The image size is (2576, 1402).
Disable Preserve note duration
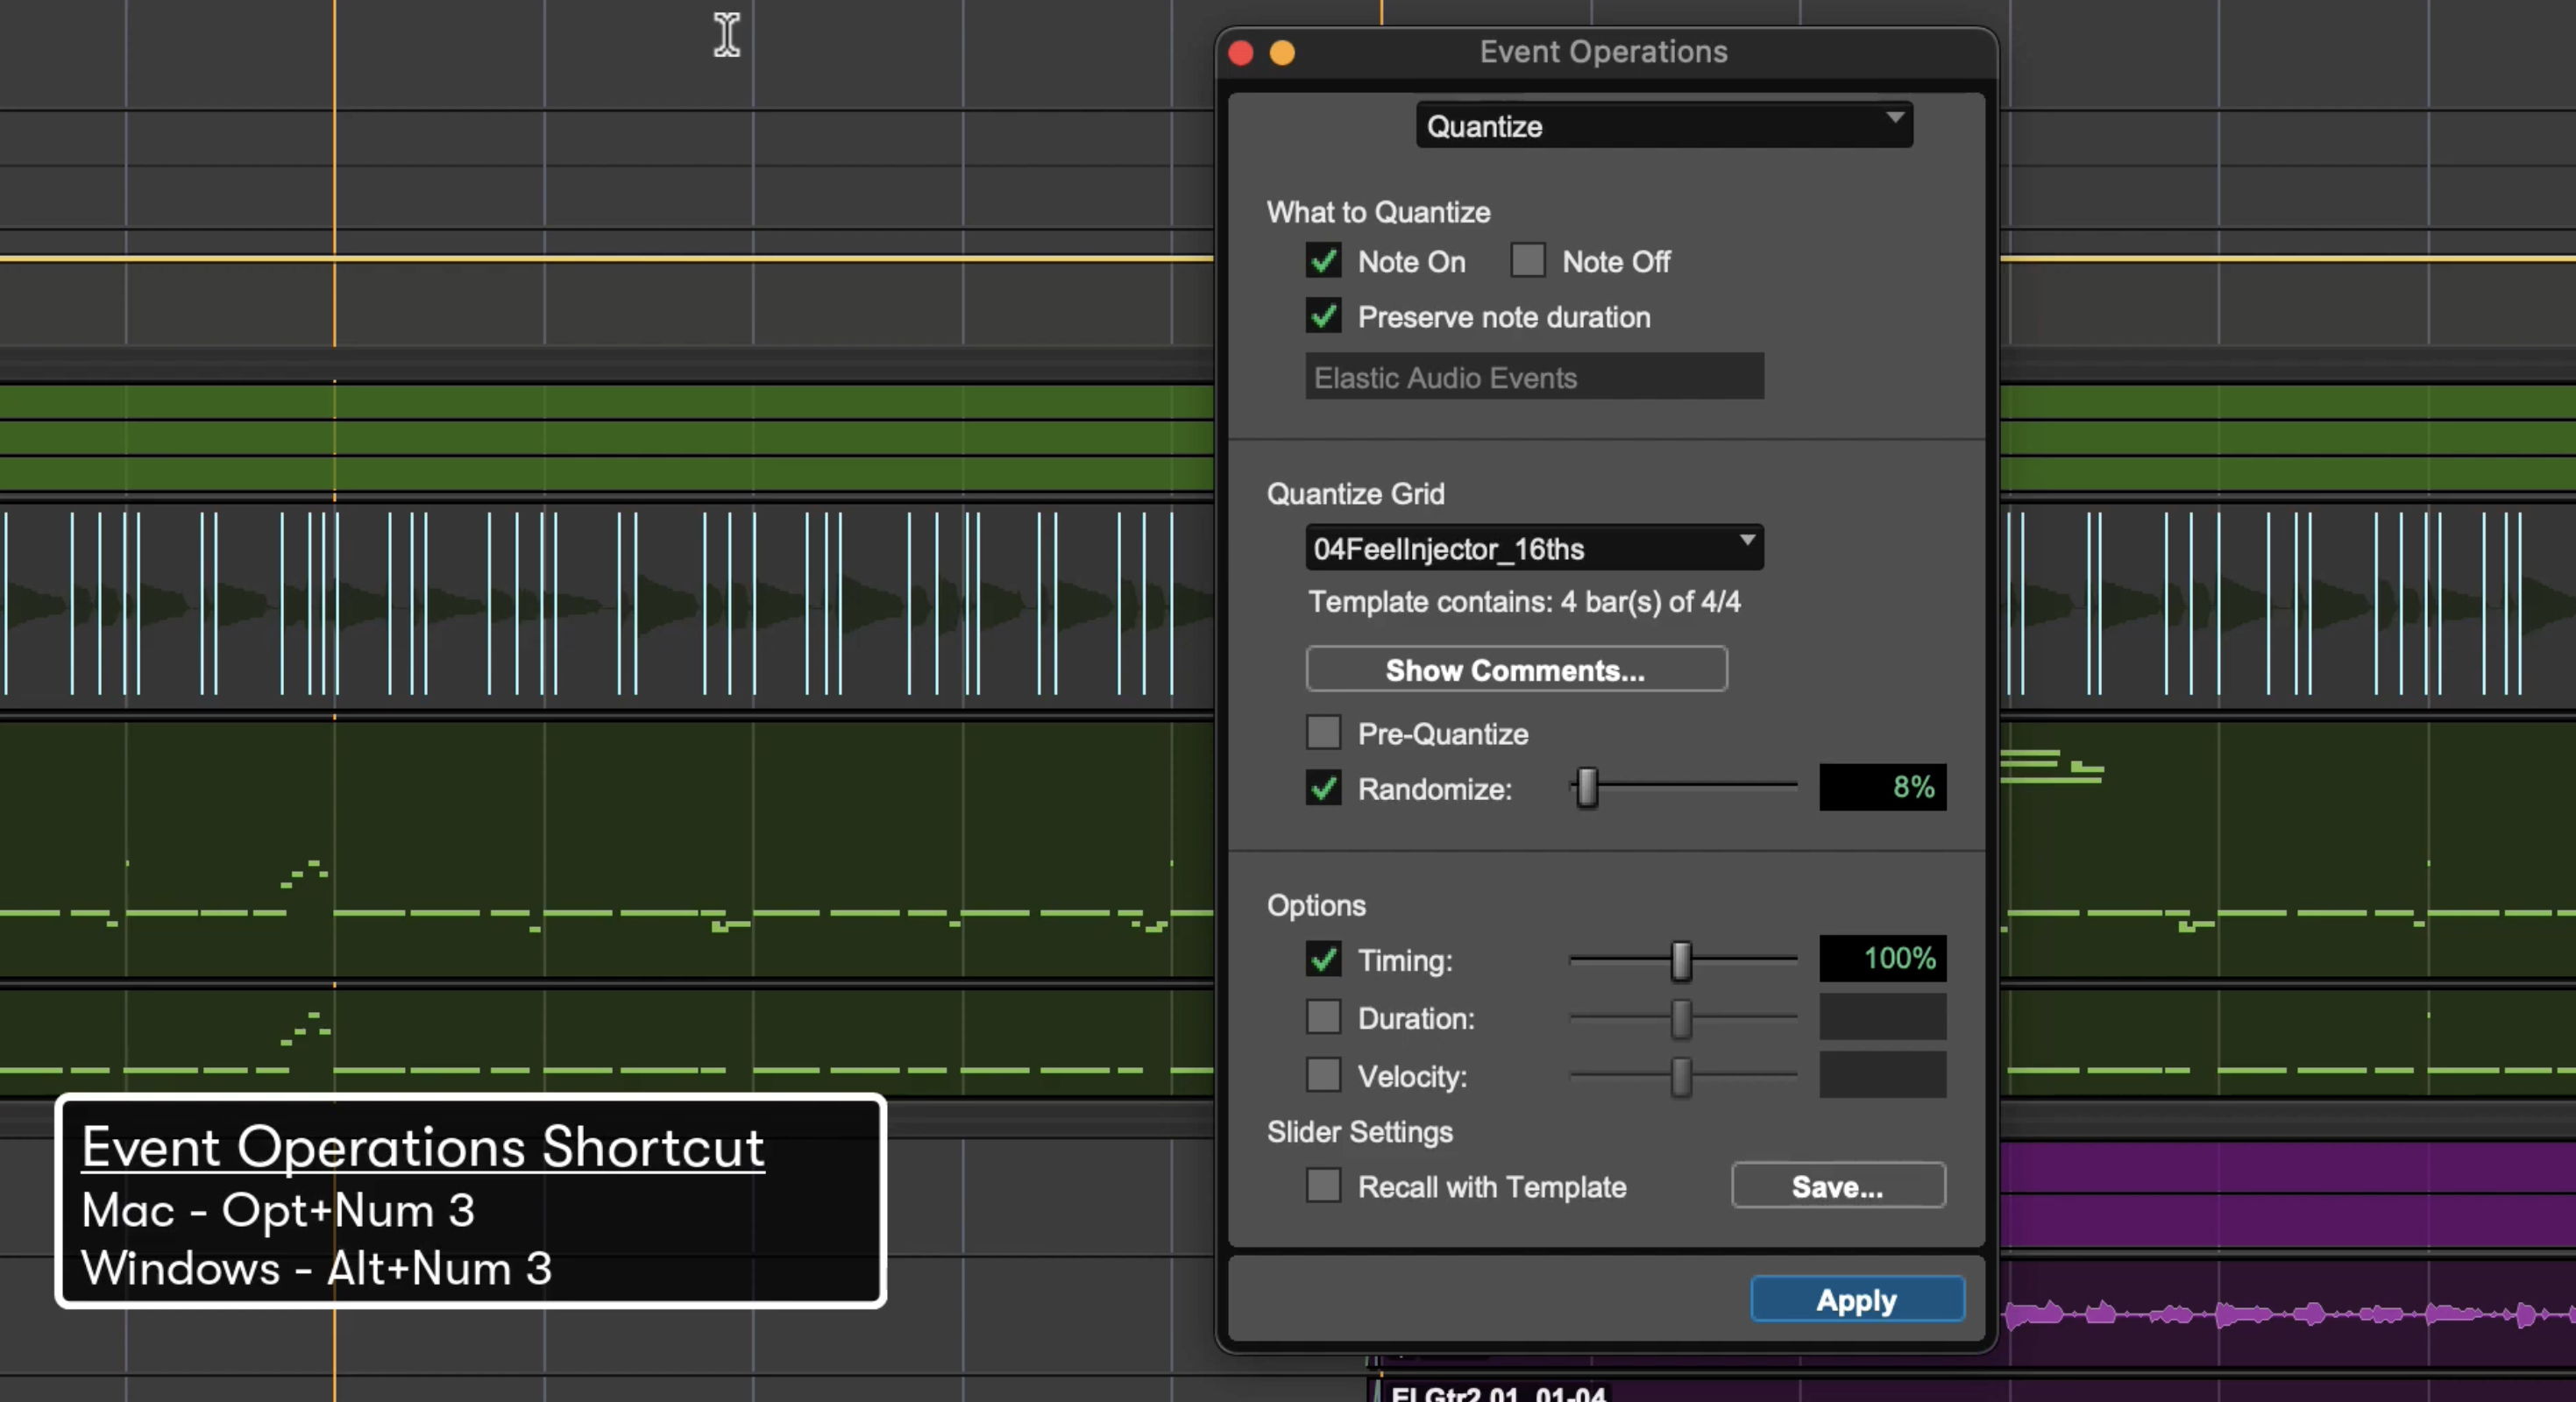click(x=1323, y=317)
